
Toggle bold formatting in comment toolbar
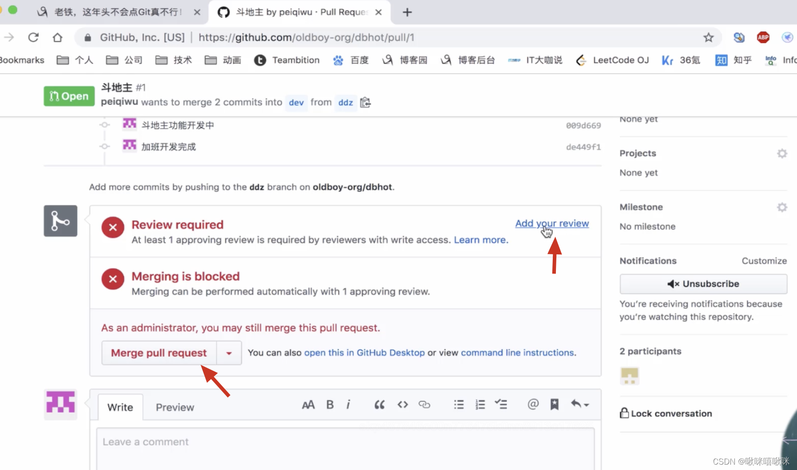[330, 405]
